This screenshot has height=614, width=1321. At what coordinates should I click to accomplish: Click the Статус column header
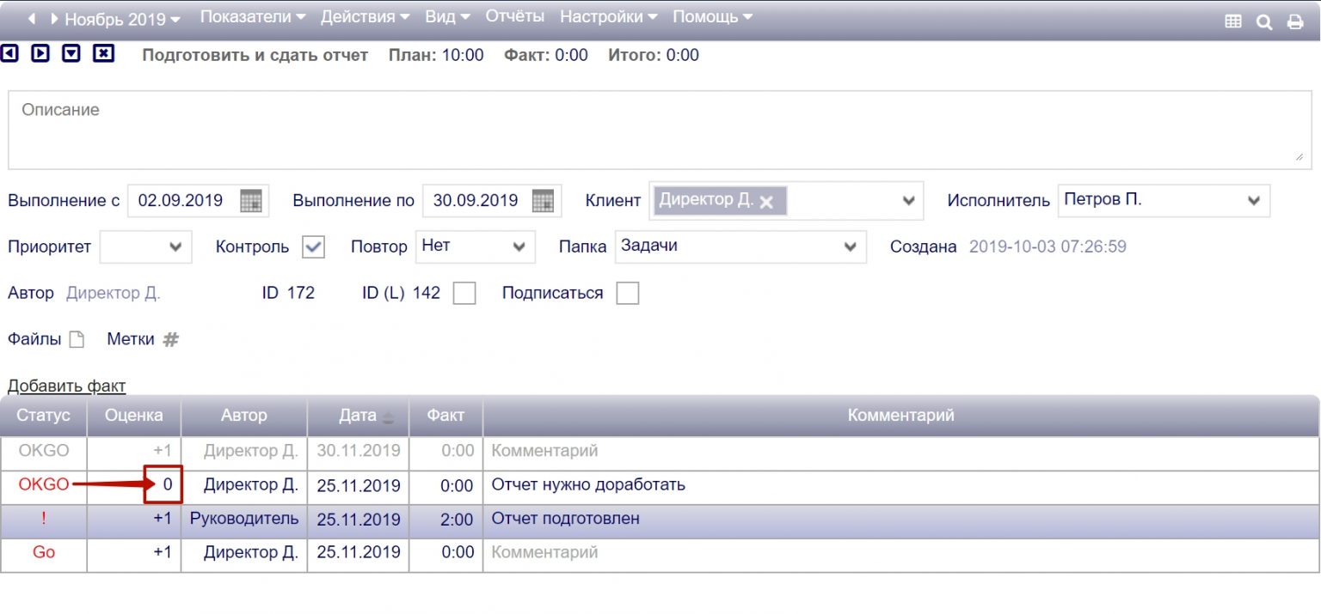point(43,416)
